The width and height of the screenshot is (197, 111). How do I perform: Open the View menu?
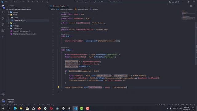tap(24, 2)
